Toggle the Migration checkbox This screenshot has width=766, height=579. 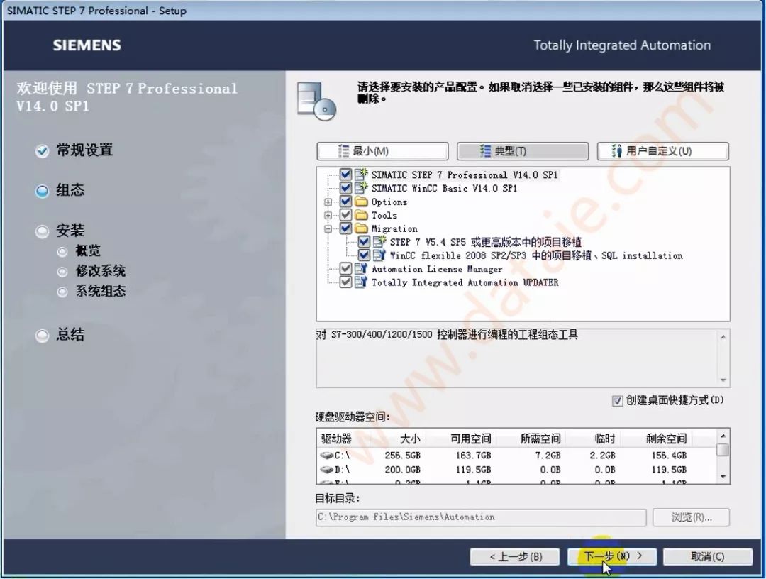pos(346,228)
